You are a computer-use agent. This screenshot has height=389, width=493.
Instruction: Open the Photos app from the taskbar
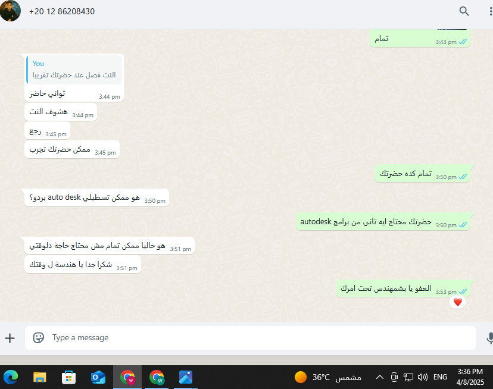coord(186,377)
